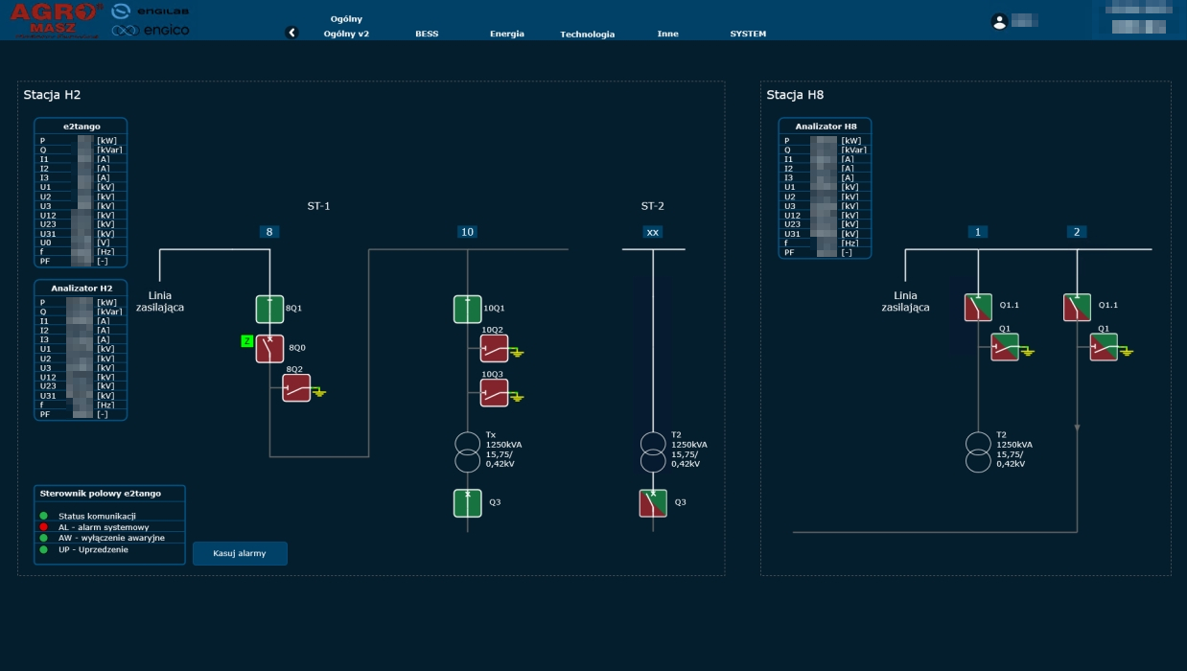The width and height of the screenshot is (1187, 671).
Task: Click the Tx transformer symbol
Action: pyautogui.click(x=467, y=451)
